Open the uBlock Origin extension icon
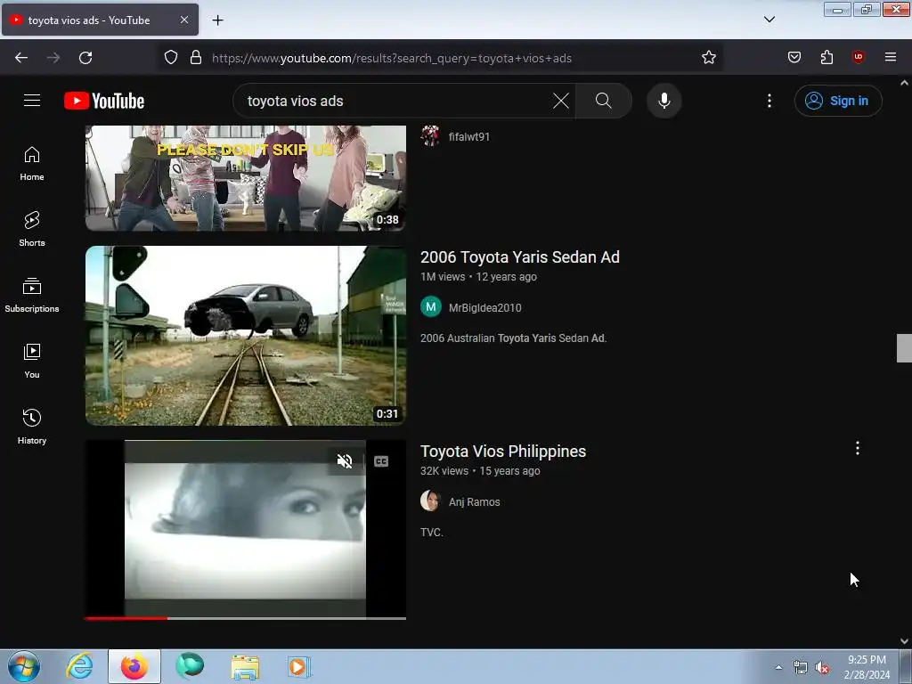The width and height of the screenshot is (912, 684). (x=858, y=57)
